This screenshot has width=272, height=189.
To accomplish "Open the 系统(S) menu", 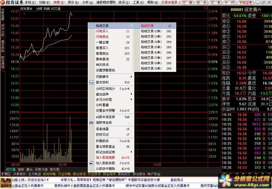I will [30, 2].
